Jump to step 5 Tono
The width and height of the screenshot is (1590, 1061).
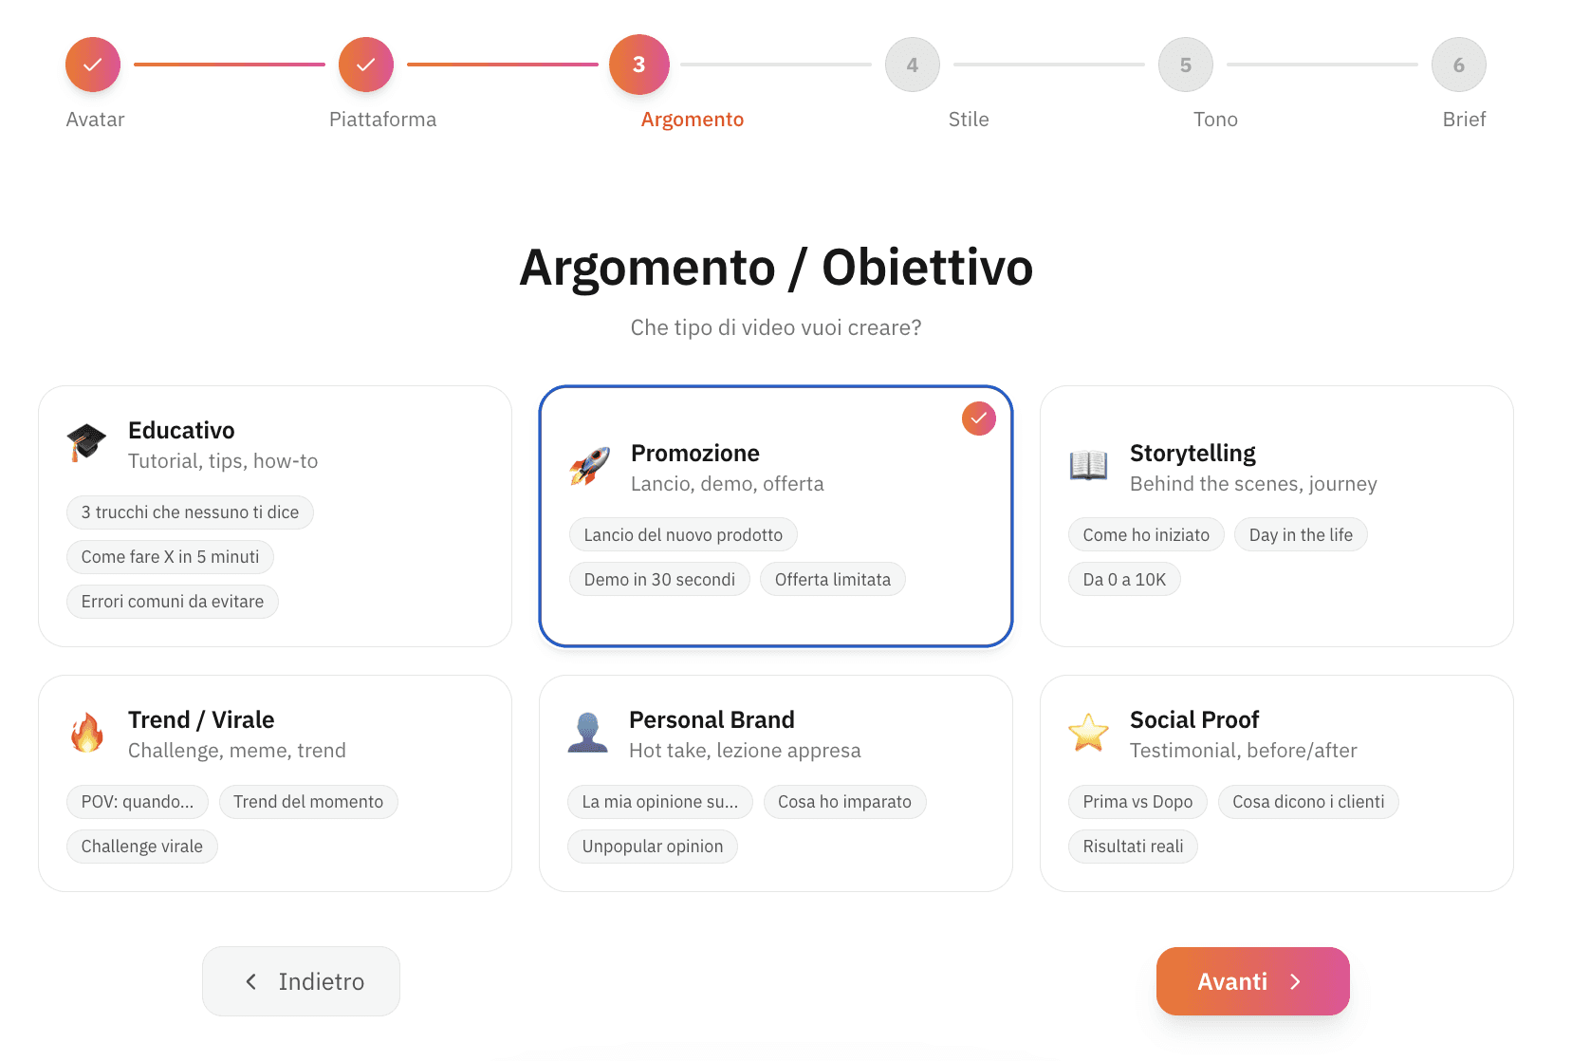[1185, 64]
